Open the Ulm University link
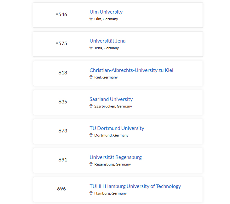This screenshot has height=204, width=230. click(x=106, y=12)
